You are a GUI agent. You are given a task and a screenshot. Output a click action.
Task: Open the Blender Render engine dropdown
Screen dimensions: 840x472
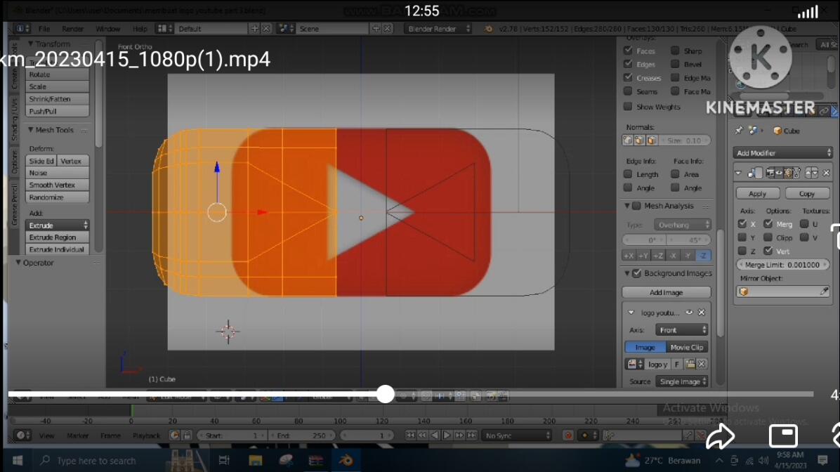(438, 28)
